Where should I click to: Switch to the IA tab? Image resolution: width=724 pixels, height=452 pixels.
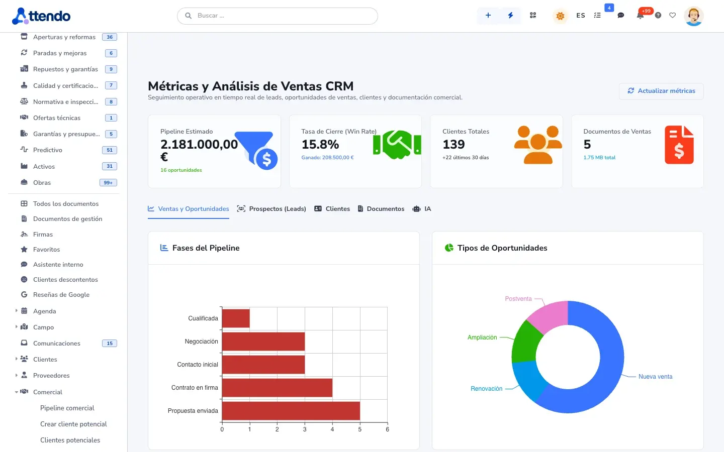pyautogui.click(x=422, y=209)
